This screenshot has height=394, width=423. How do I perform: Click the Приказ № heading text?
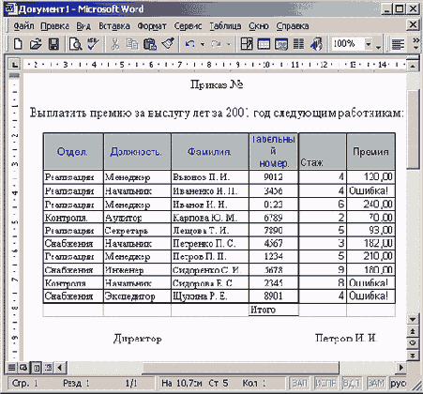click(x=217, y=84)
